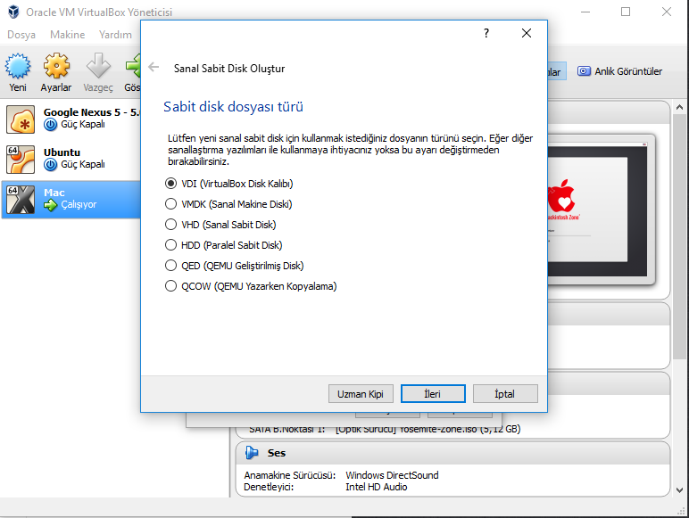Select the Google Nexus 5 machine icon

[21, 119]
